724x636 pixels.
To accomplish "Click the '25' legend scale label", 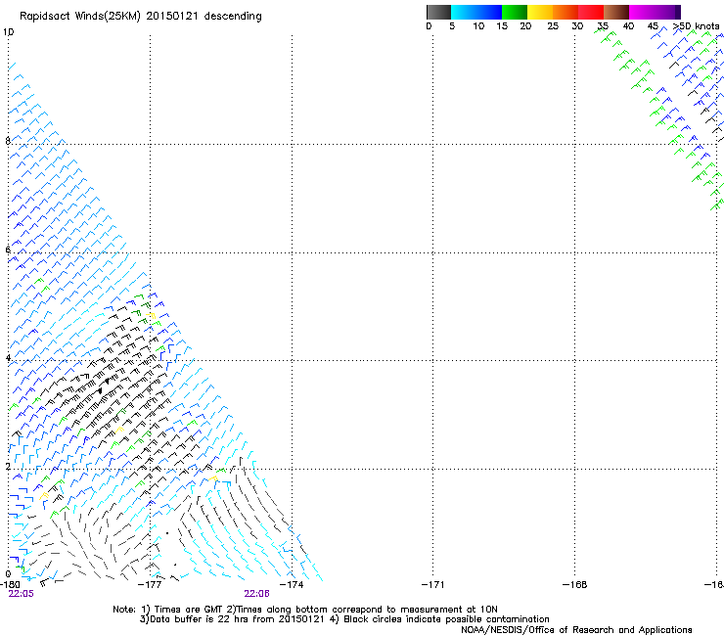I will coord(553,26).
